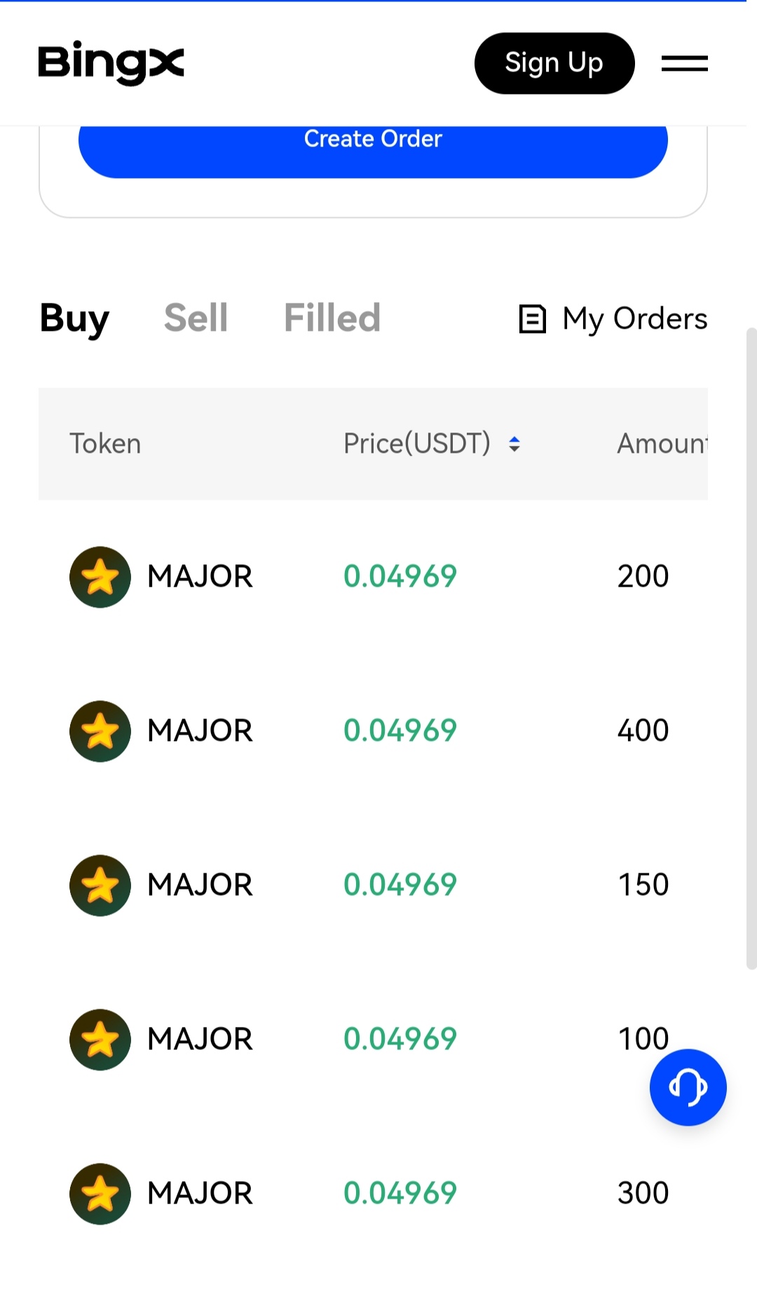Click the My Orders document icon
The image size is (757, 1294).
[532, 319]
